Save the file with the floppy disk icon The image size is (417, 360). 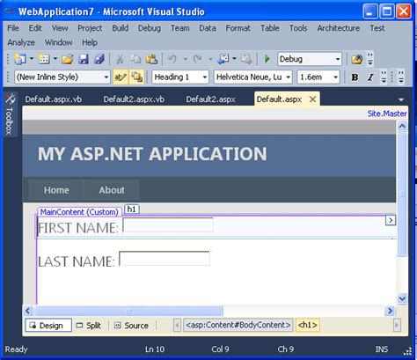click(x=84, y=60)
